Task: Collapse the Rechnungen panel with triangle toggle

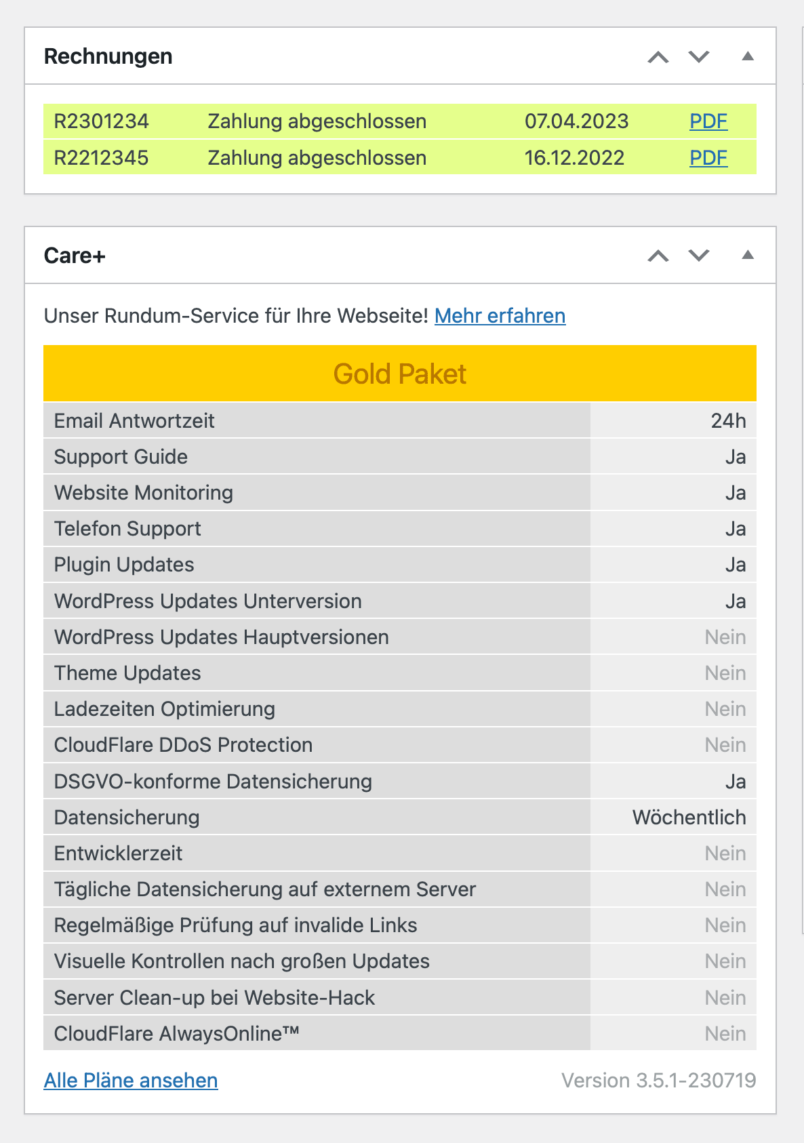Action: (748, 57)
